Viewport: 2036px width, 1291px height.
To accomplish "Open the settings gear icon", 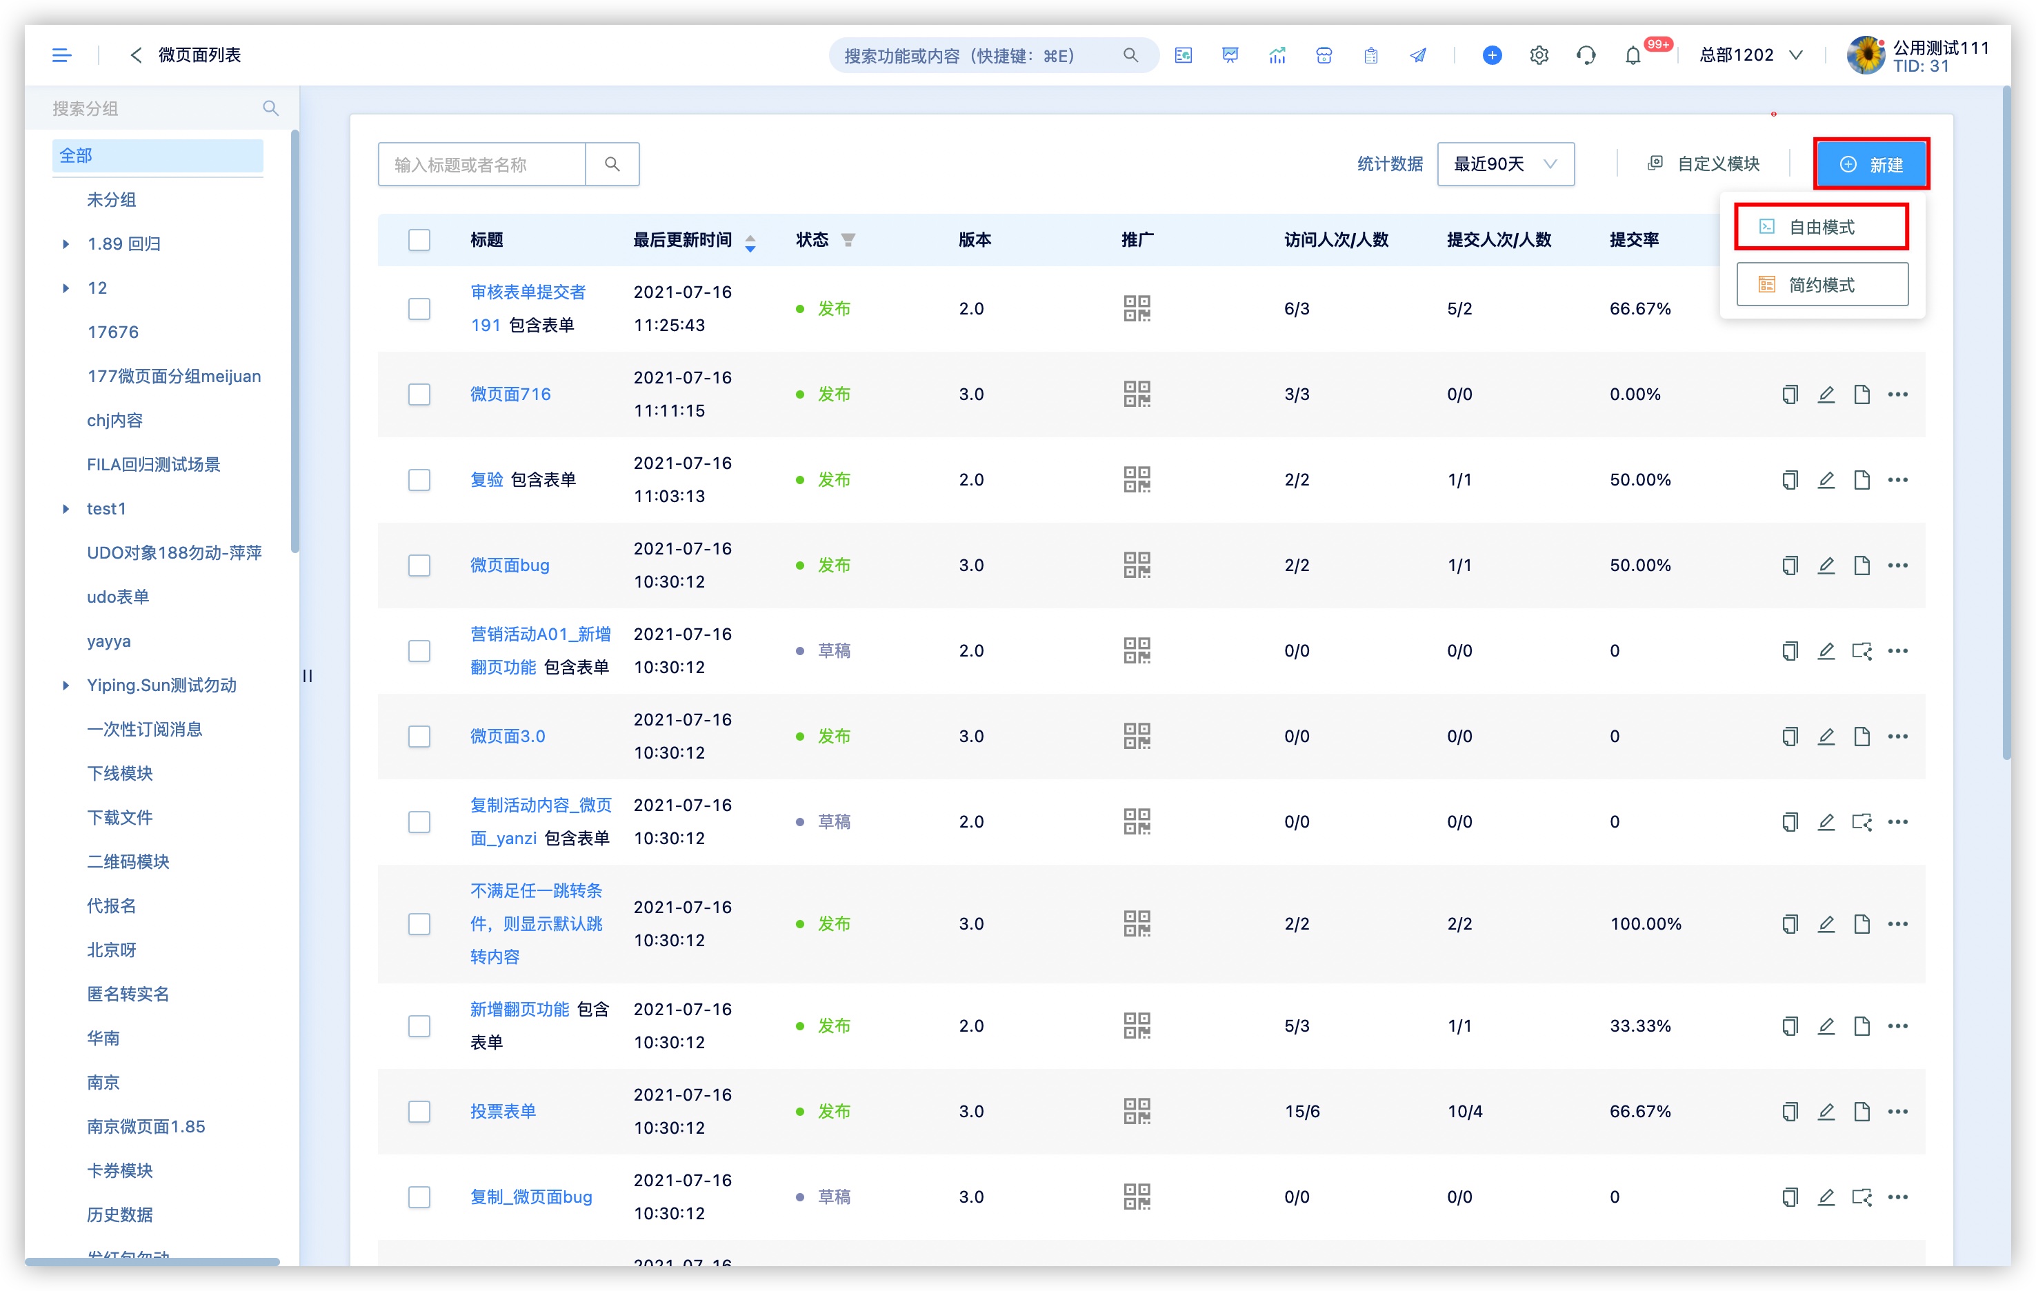I will tap(1539, 55).
